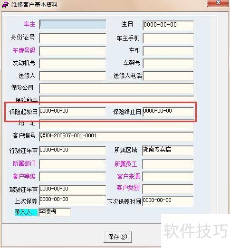Click the 所属员工 purple label

tap(126, 164)
